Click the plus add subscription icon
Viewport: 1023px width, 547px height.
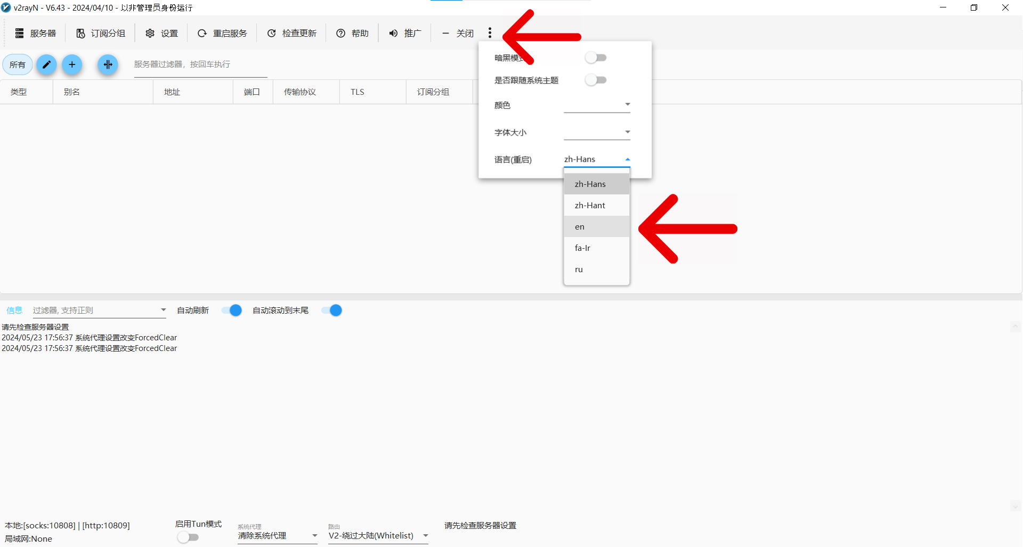point(72,64)
